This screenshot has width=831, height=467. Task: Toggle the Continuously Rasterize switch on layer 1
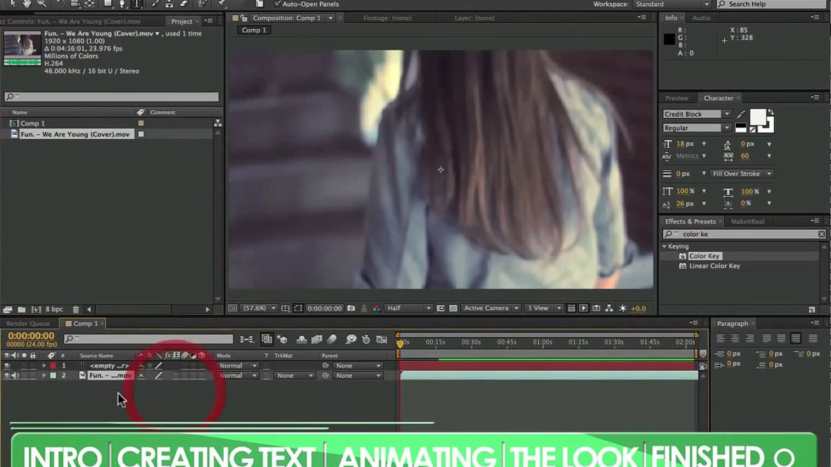[150, 366]
